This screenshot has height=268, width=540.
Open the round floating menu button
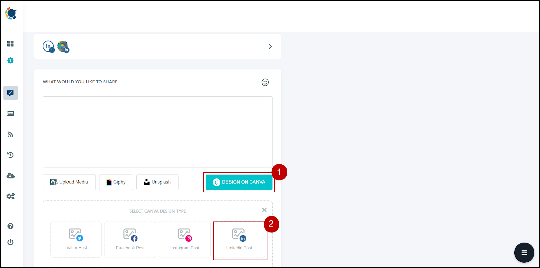tap(524, 253)
